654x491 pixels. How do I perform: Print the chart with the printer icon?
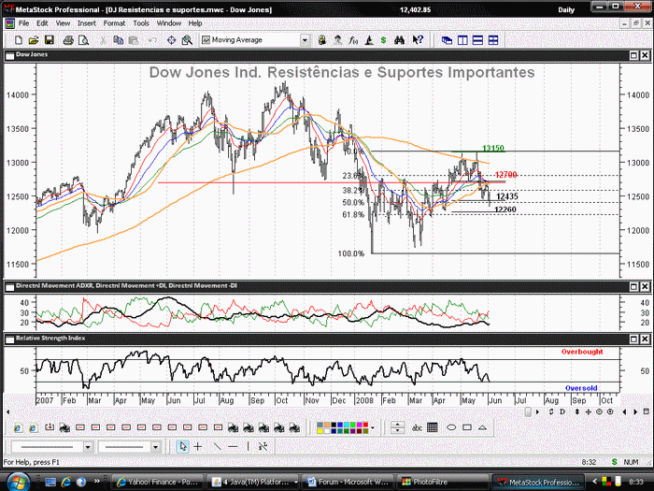pyautogui.click(x=68, y=40)
